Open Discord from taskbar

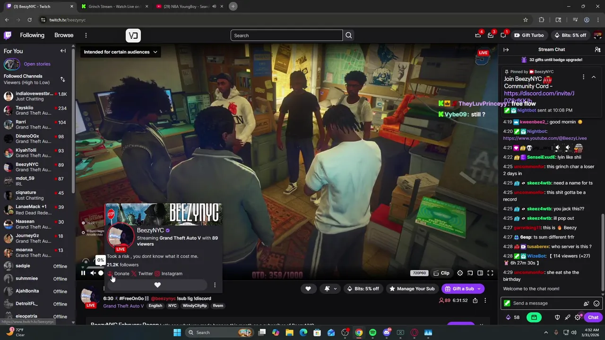[387, 332]
